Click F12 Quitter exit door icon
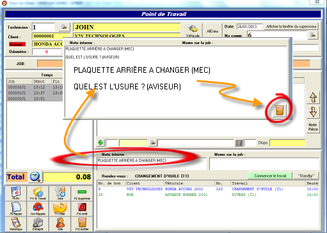This screenshot has width=327, height=233. tap(82, 224)
